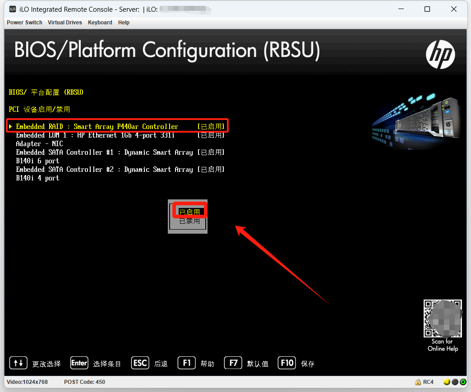
Task: Click the lock icon beside RC4
Action: [418, 382]
